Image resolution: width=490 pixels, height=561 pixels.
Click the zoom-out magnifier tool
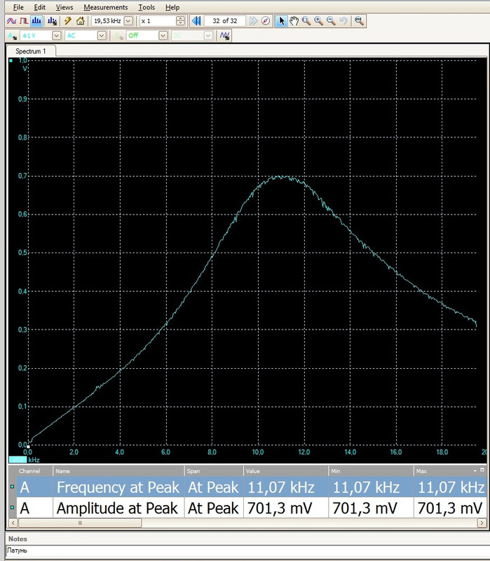pos(331,21)
